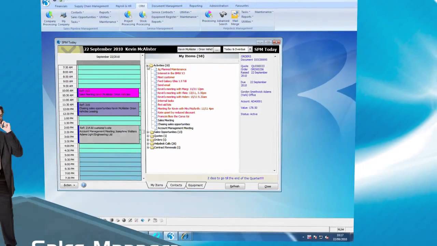Image resolution: width=437 pixels, height=246 pixels.
Task: Click the Close button in SPM Today
Action: (x=268, y=186)
